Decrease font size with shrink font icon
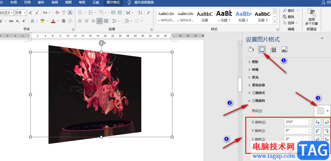The width and height of the screenshot is (331, 161). click(x=37, y=13)
